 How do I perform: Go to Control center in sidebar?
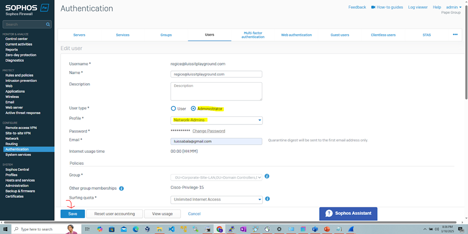16,39
